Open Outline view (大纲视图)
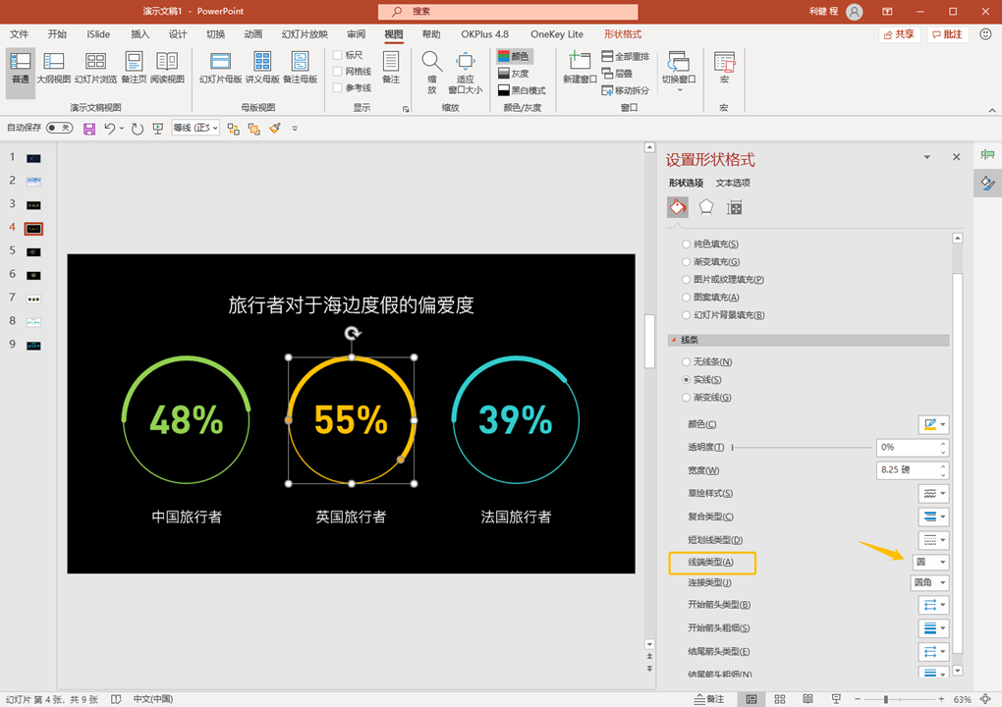 click(x=54, y=69)
